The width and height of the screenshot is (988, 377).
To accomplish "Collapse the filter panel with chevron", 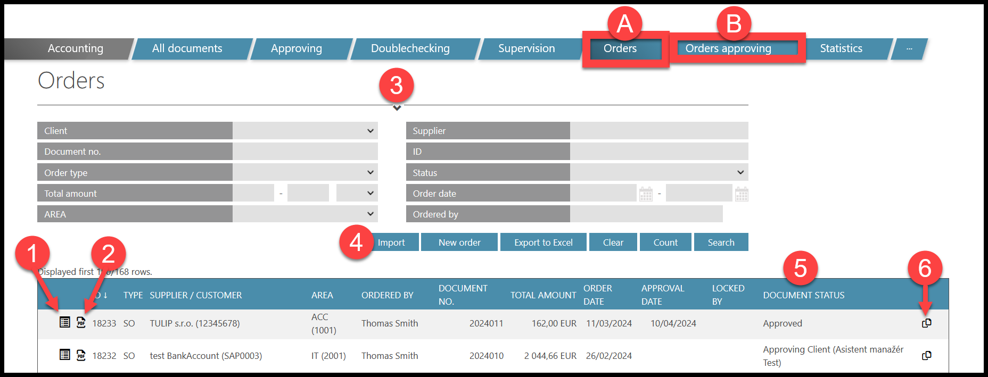I will [397, 108].
